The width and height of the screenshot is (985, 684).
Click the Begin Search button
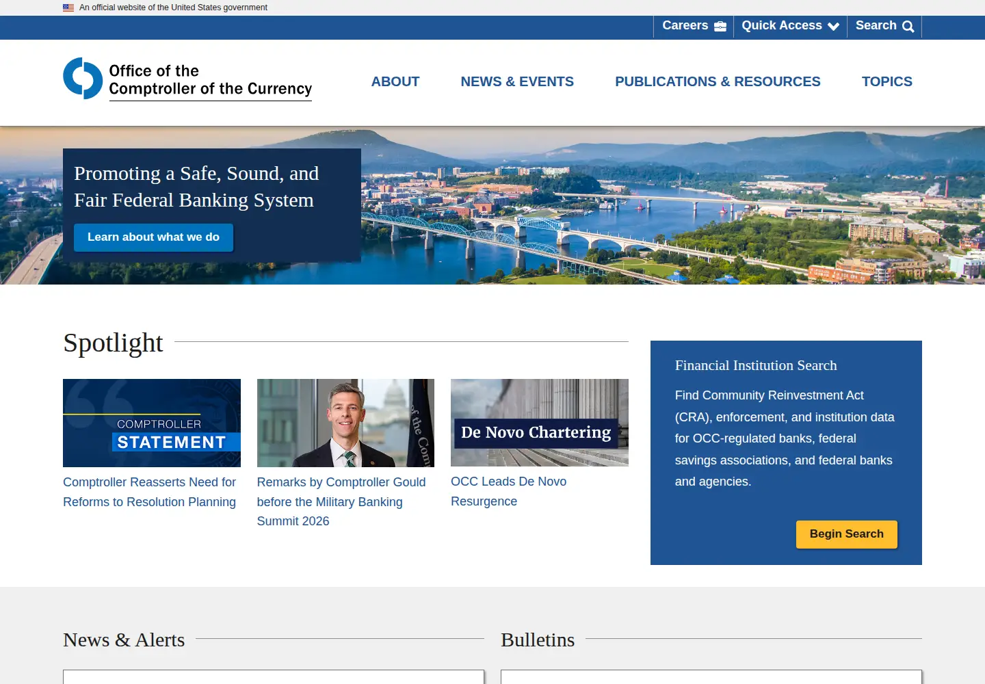pyautogui.click(x=846, y=534)
